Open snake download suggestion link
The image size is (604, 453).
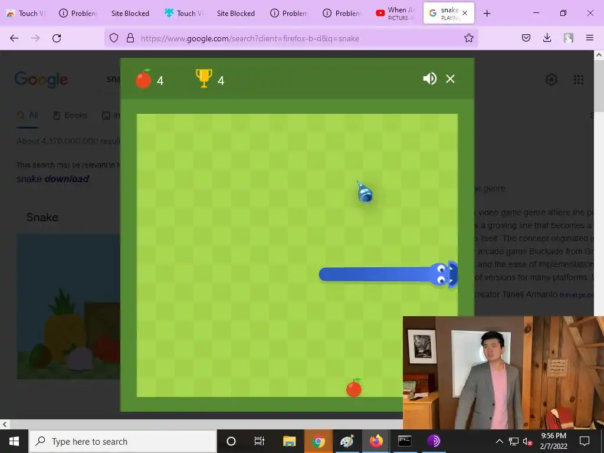pos(52,179)
